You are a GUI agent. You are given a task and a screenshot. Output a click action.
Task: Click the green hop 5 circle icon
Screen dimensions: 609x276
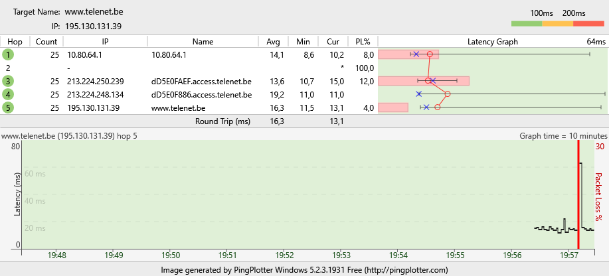point(9,107)
